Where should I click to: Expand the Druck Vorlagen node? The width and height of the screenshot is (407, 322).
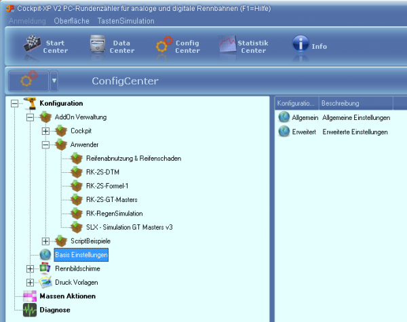click(x=30, y=283)
